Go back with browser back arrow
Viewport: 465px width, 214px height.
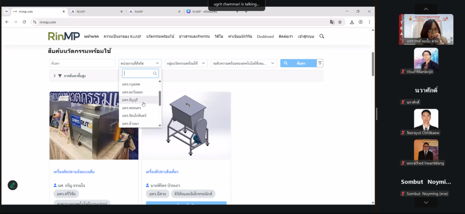[x=6, y=22]
